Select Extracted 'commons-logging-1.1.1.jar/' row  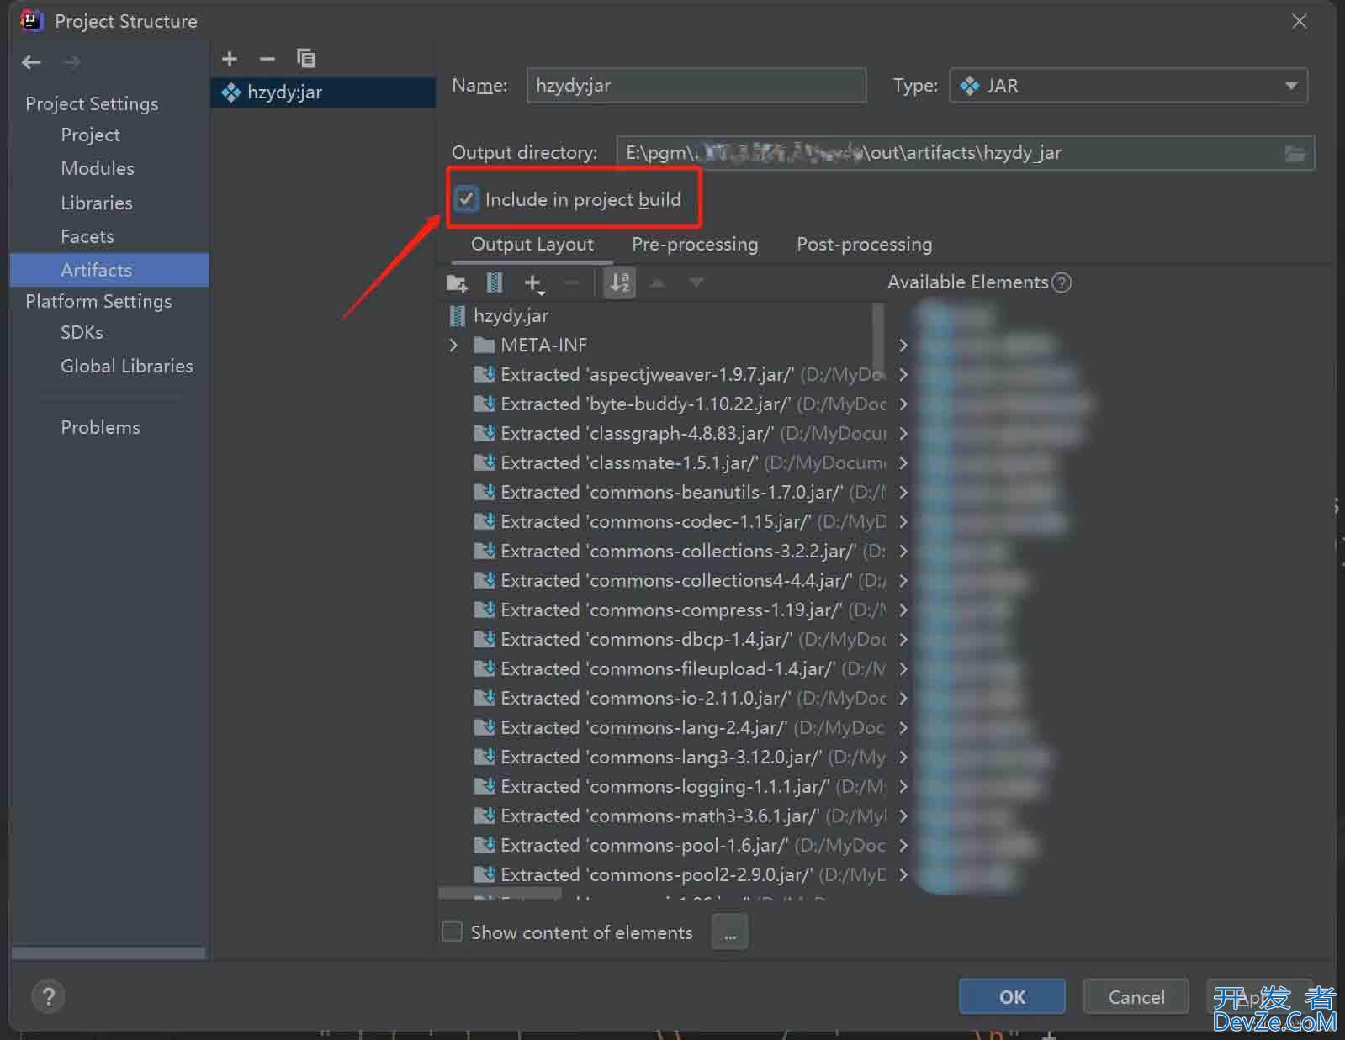pyautogui.click(x=680, y=787)
